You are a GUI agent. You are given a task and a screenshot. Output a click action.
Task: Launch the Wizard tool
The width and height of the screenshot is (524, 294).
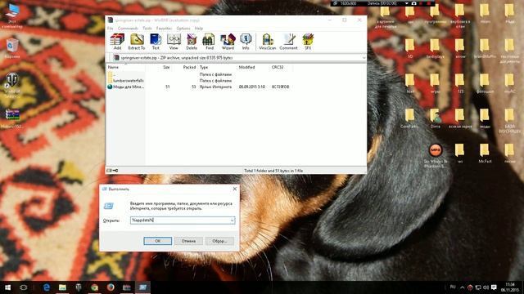tap(228, 42)
